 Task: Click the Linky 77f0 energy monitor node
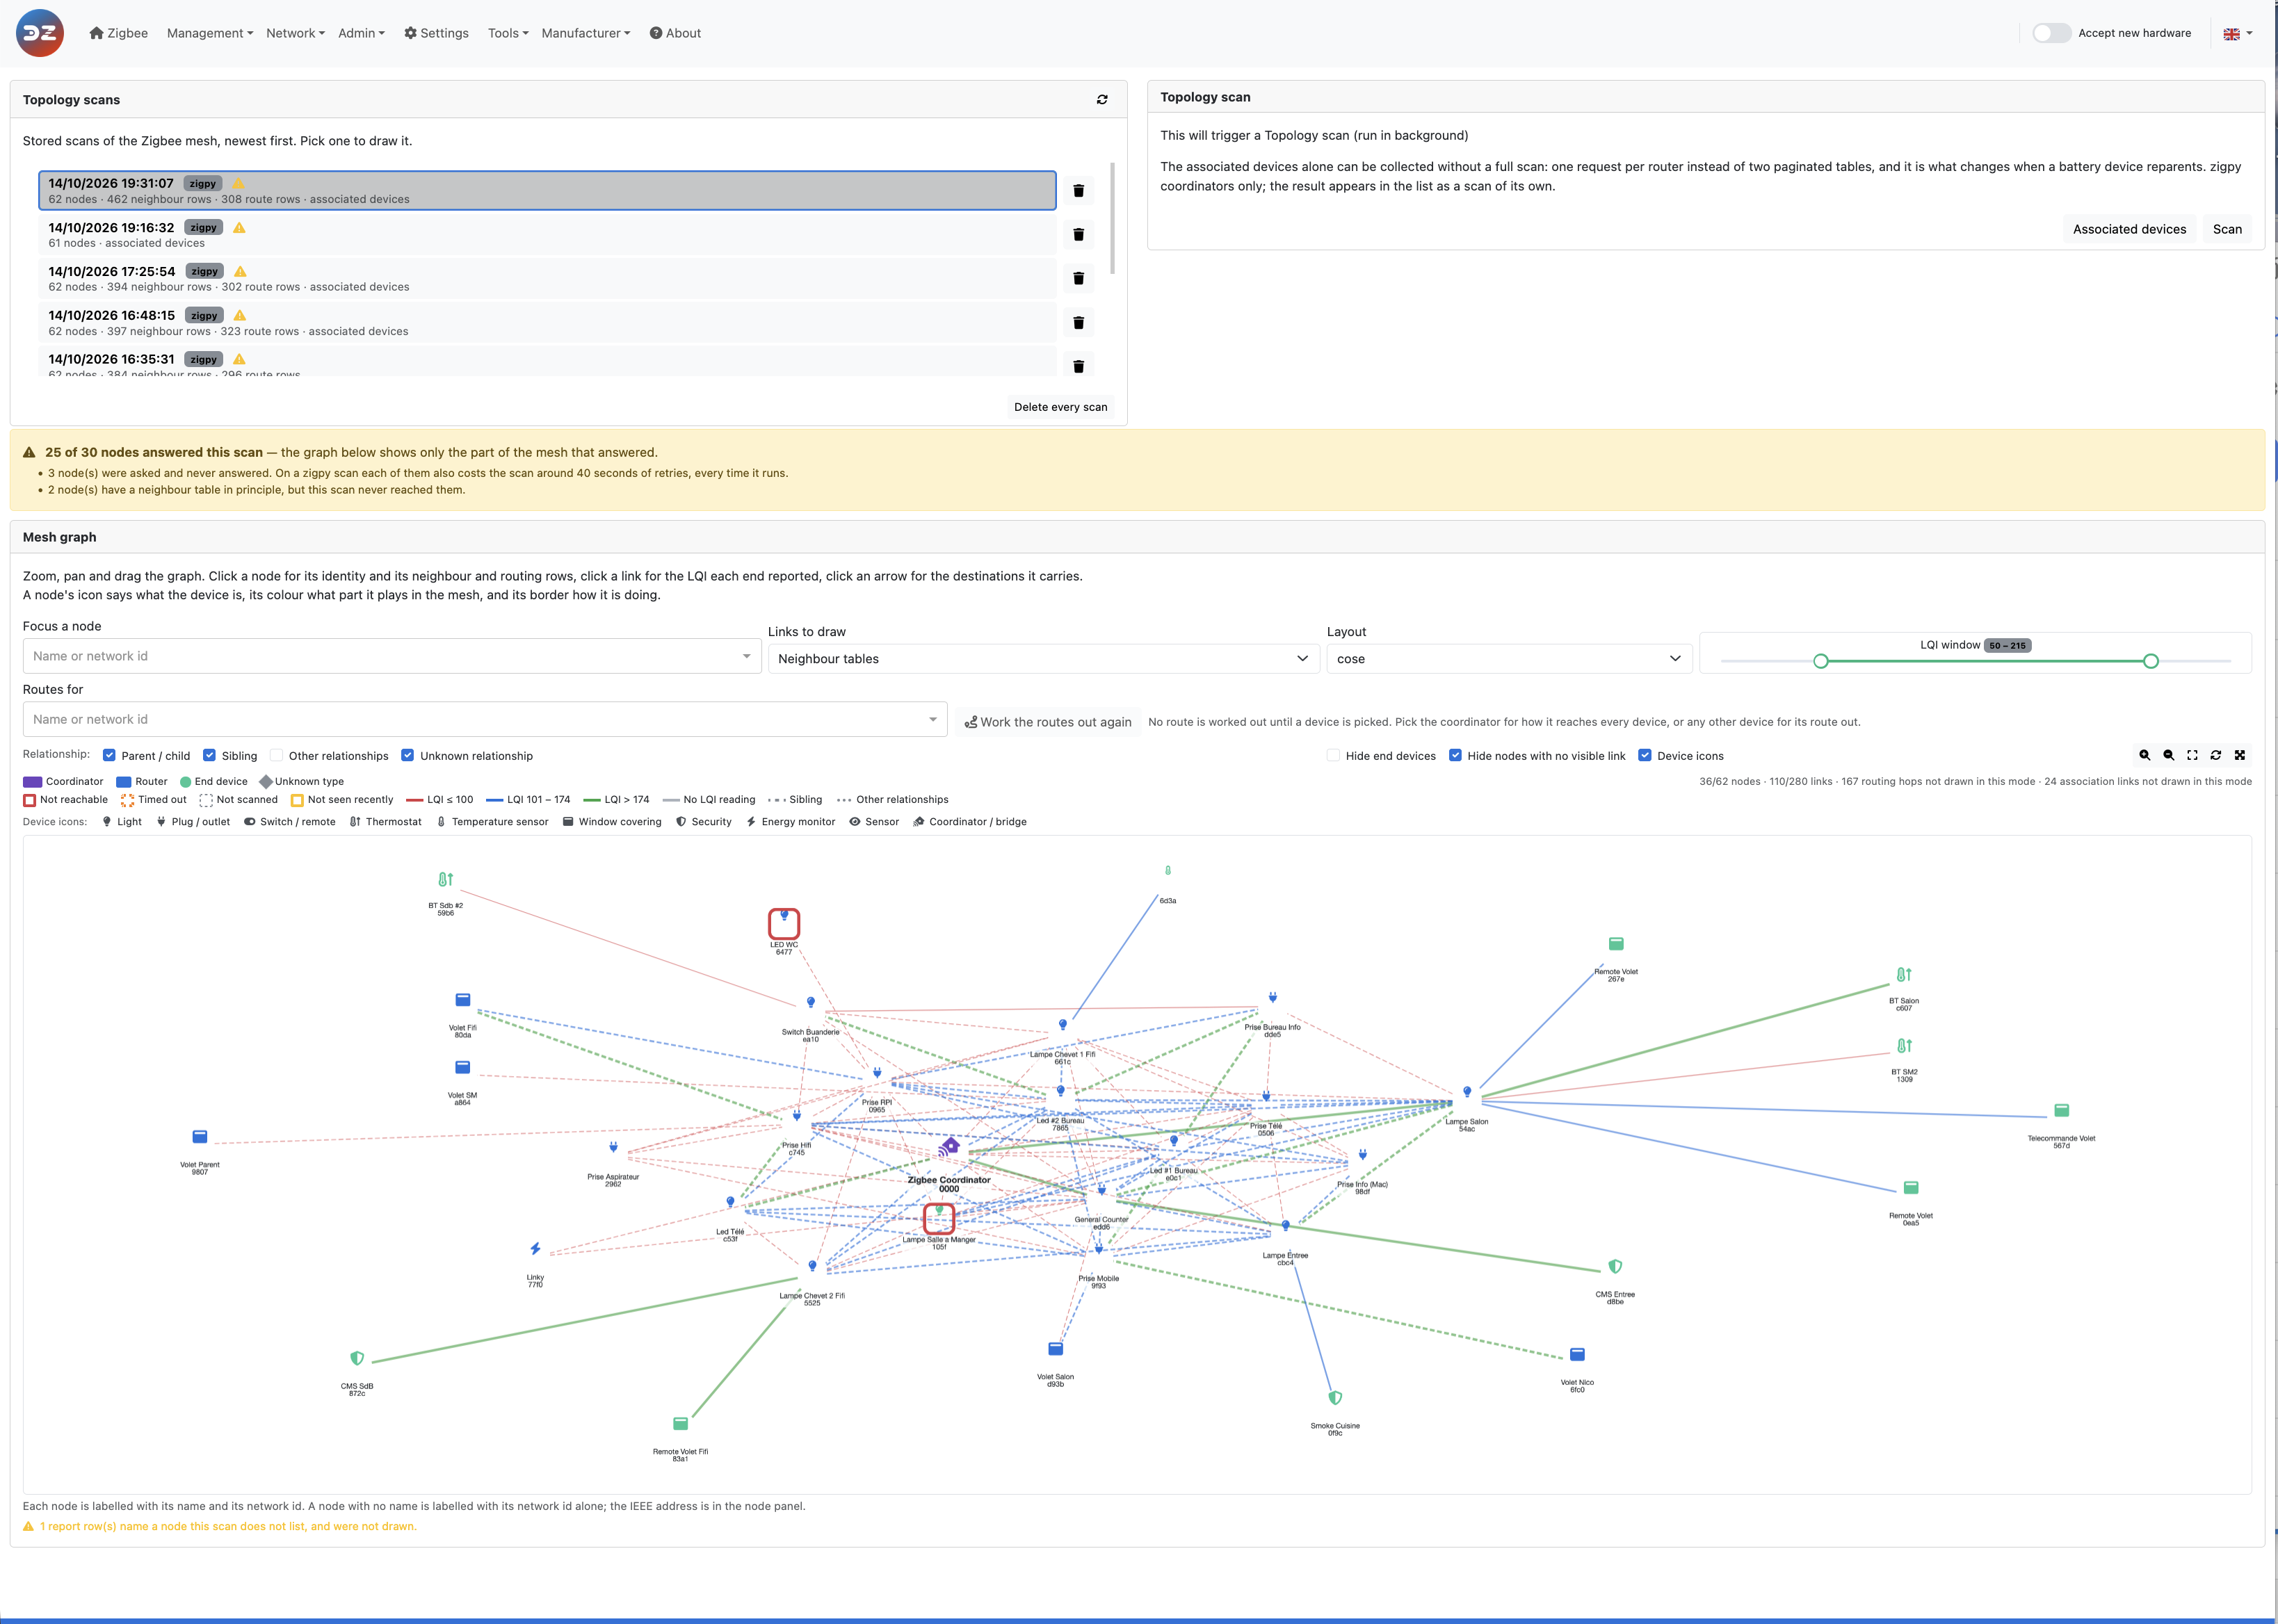coord(535,1249)
